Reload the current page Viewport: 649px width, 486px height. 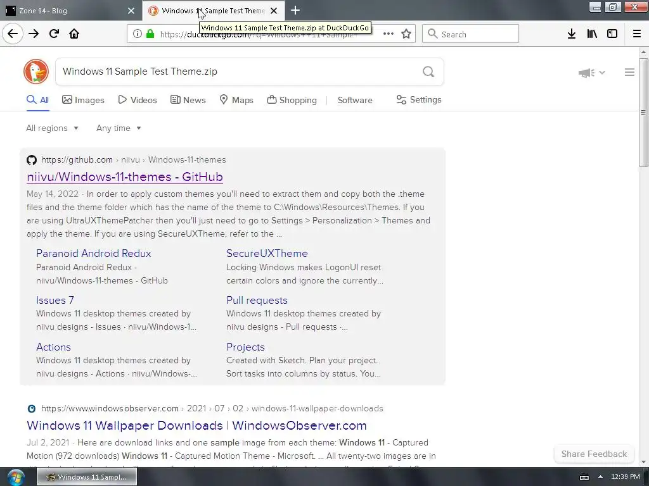pyautogui.click(x=54, y=34)
